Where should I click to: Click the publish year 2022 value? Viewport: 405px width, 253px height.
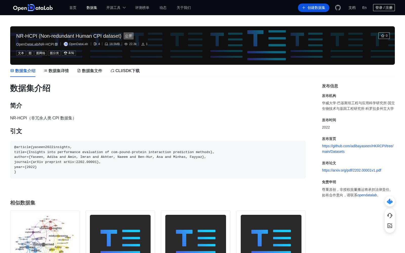click(326, 127)
